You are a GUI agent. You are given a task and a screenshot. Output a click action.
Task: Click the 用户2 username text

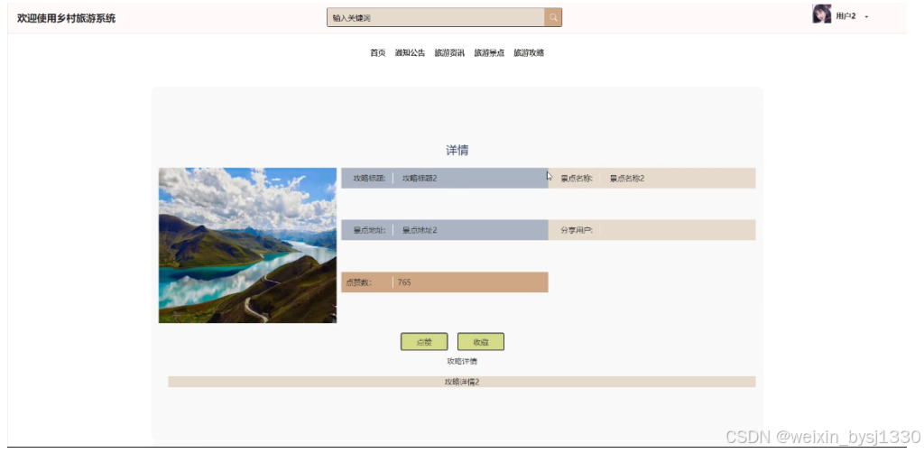pos(845,16)
